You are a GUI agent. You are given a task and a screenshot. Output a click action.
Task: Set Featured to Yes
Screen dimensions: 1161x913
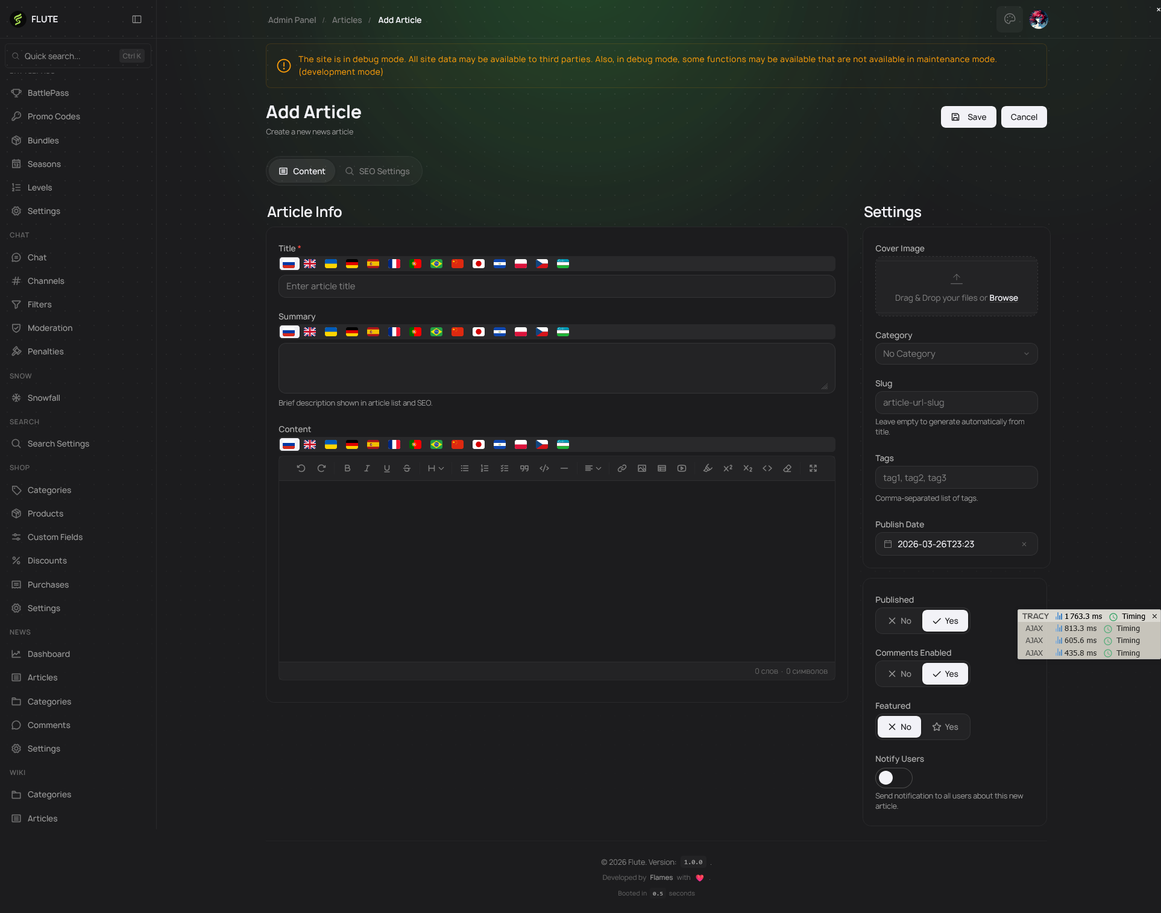coord(945,727)
